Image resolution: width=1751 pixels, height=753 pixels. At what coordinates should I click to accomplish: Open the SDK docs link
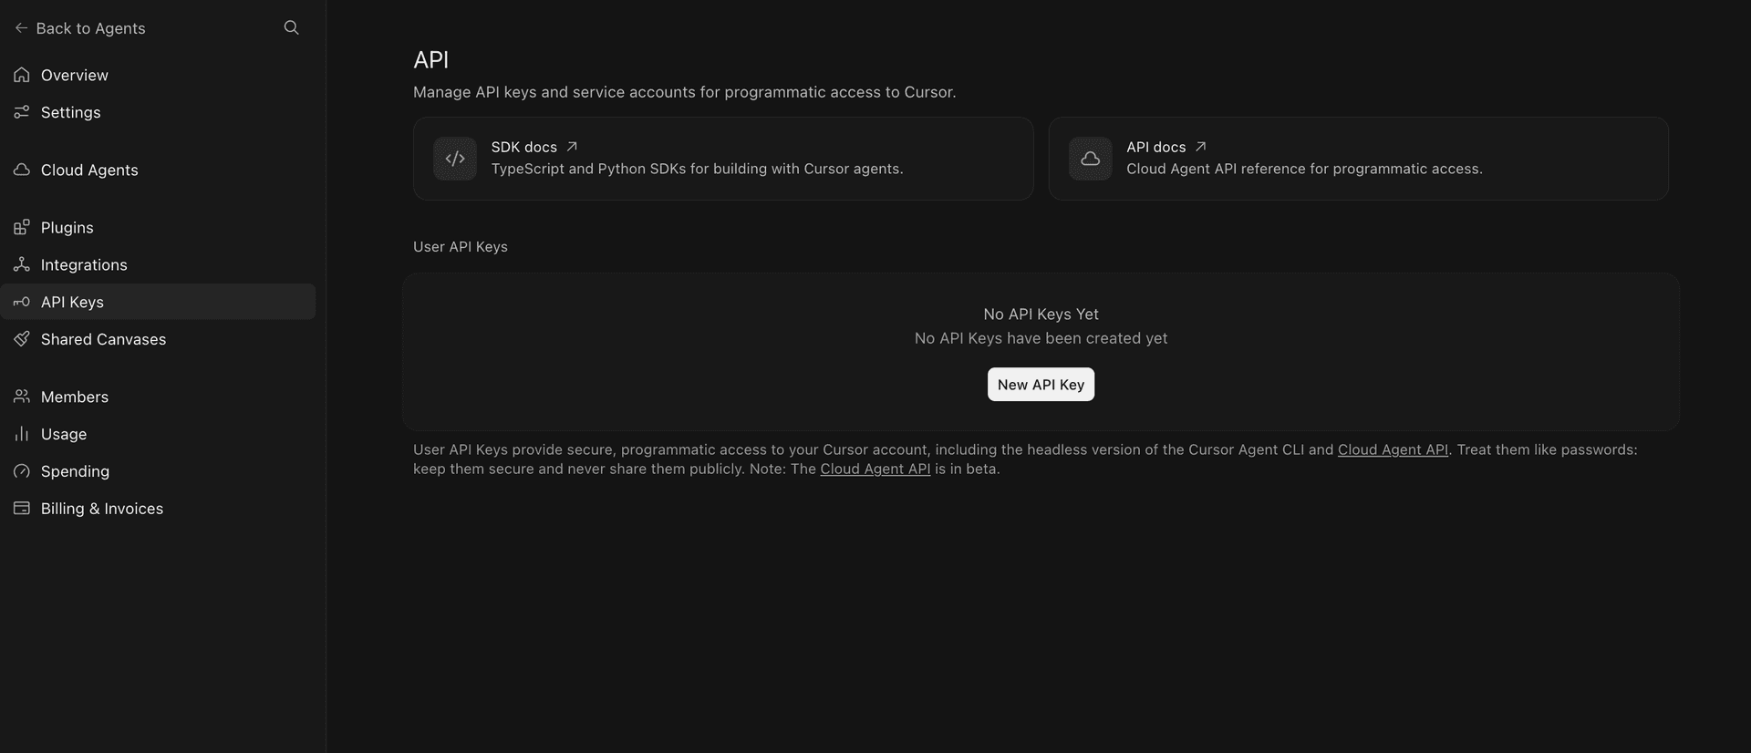point(523,147)
